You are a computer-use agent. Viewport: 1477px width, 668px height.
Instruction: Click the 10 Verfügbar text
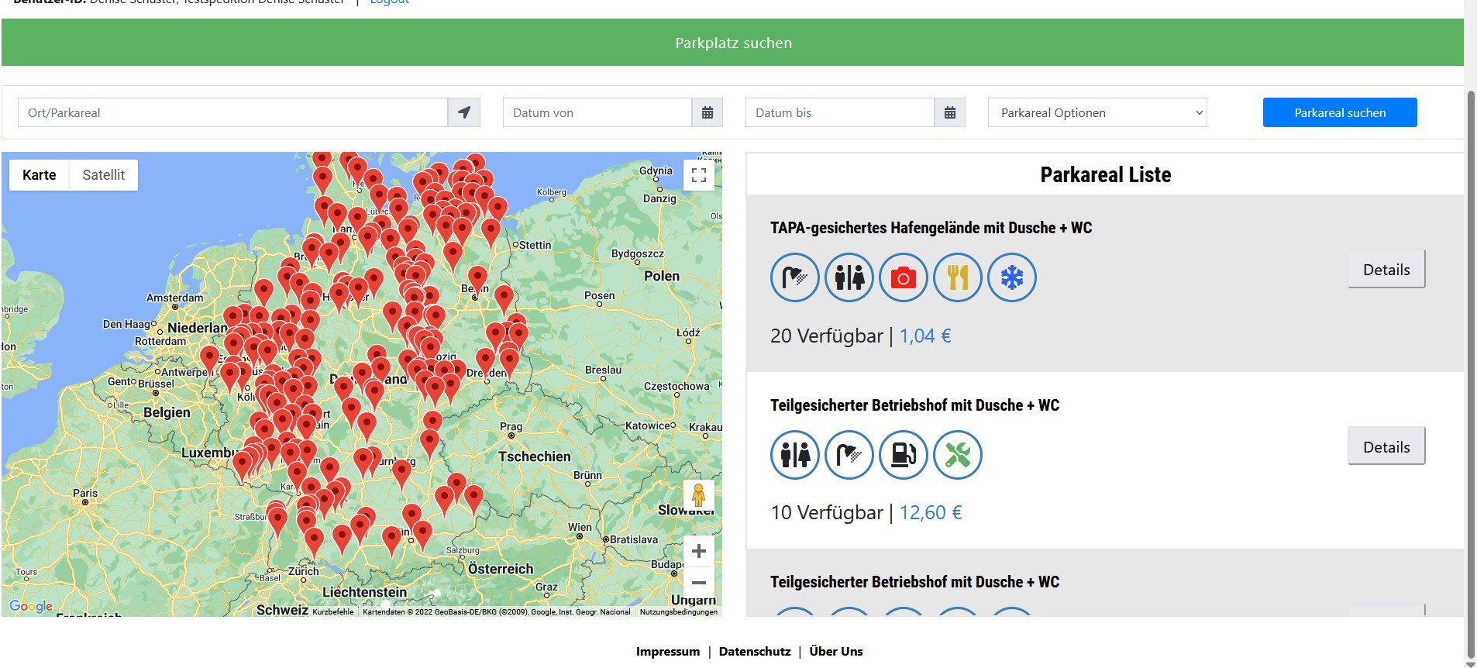pos(827,512)
